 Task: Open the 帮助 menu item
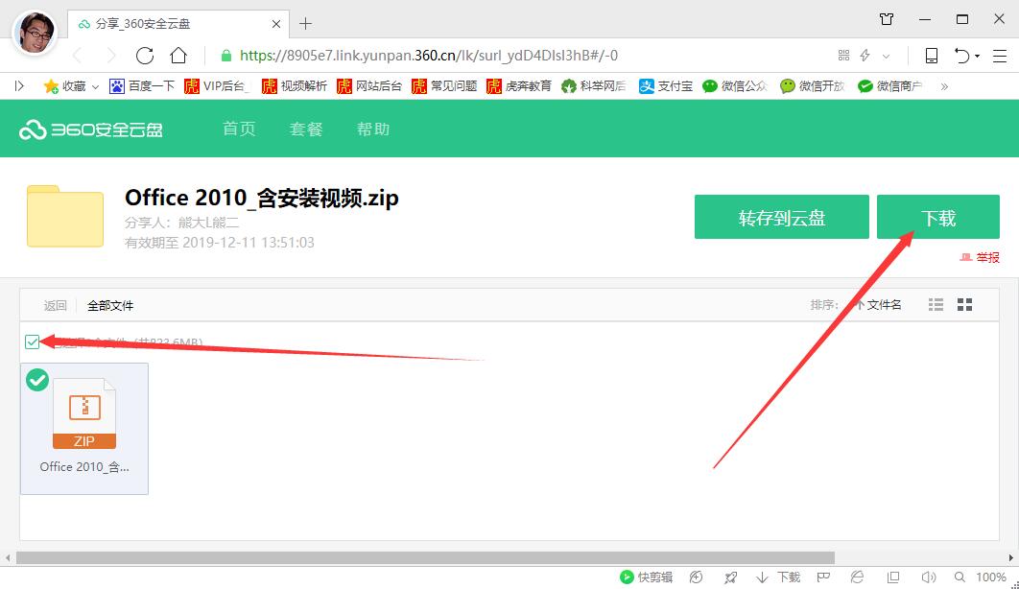click(x=373, y=129)
